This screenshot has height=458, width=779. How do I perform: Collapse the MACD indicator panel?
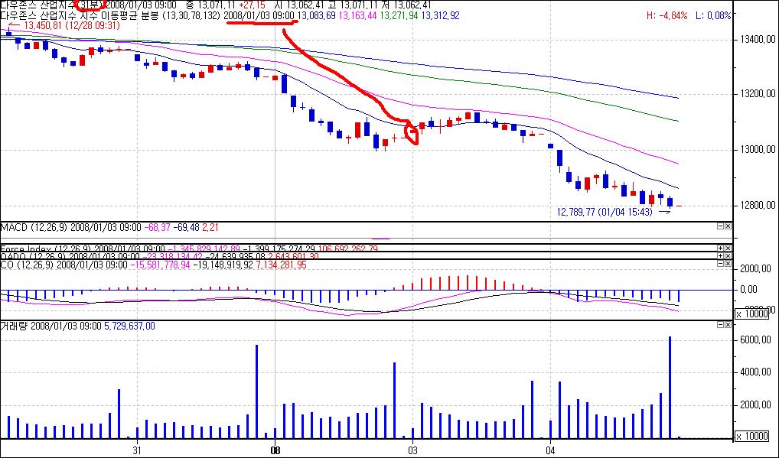pos(720,227)
